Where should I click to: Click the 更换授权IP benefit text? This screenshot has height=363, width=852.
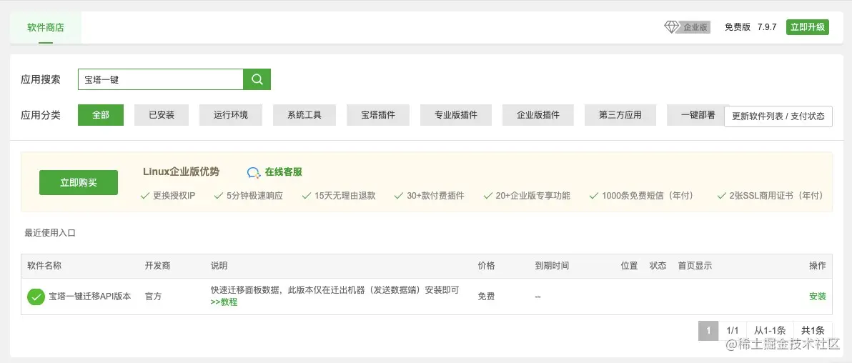click(174, 196)
